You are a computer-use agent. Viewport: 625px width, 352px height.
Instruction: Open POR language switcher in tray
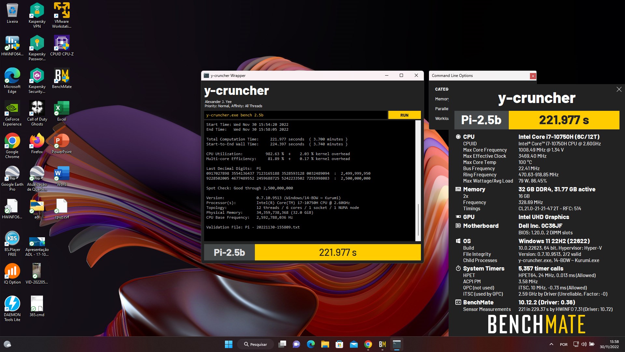point(563,344)
